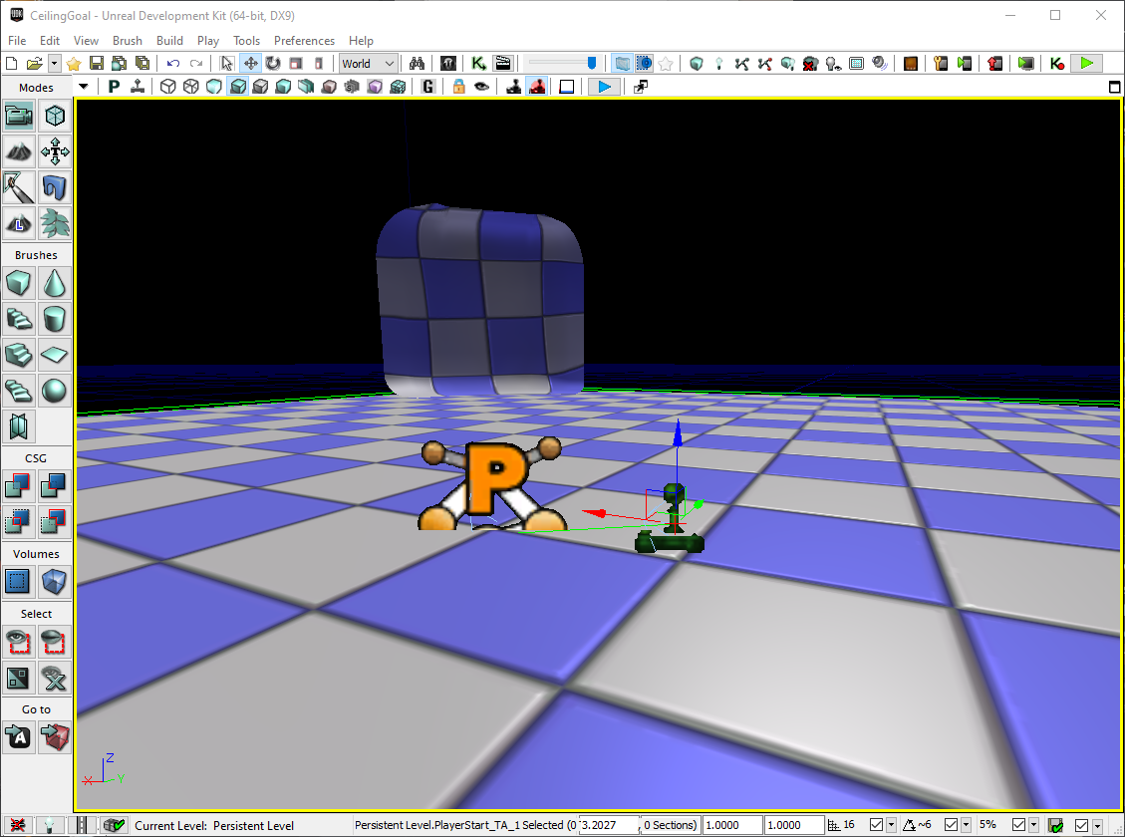Open the Preferences menu
The height and width of the screenshot is (837, 1125).
304,41
